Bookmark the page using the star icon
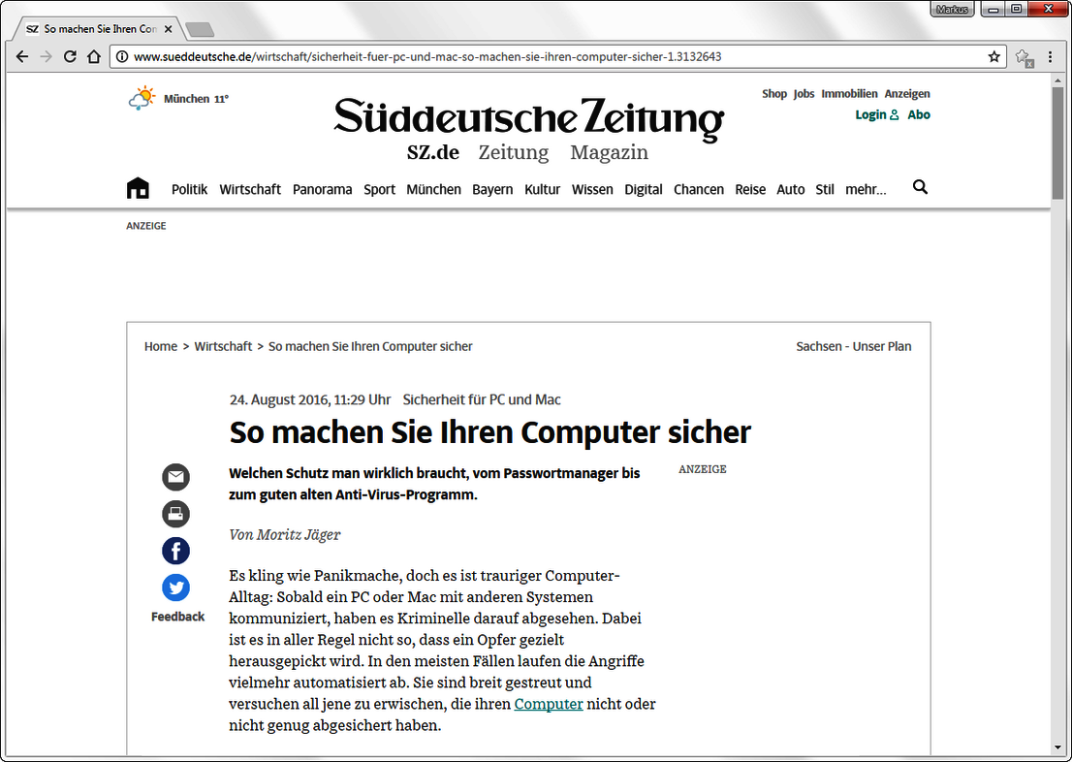 tap(994, 56)
